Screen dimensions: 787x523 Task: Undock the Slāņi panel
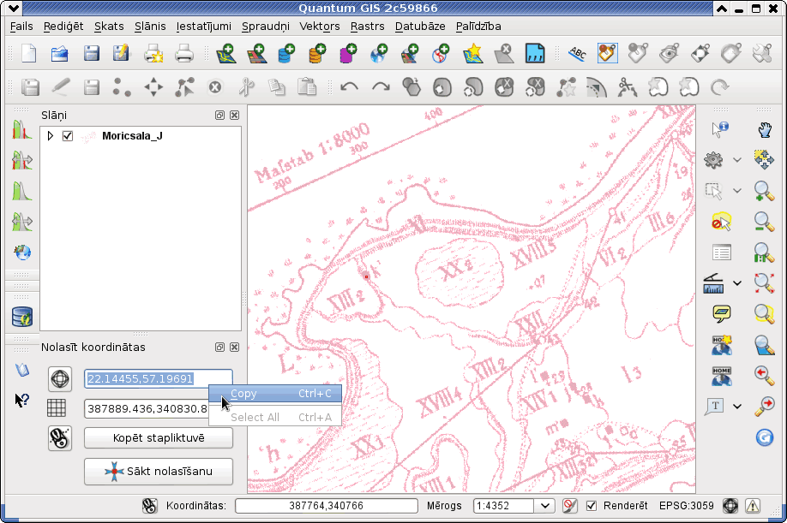[219, 116]
